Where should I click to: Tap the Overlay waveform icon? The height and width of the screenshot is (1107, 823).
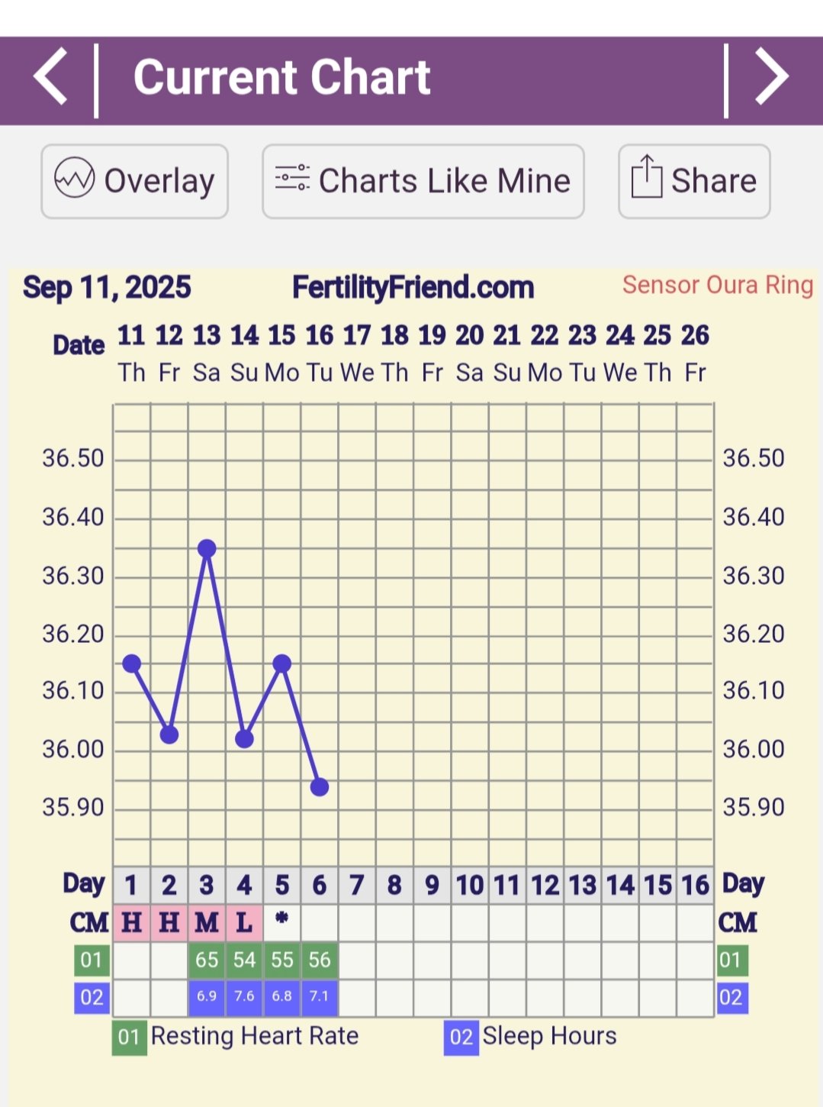[x=74, y=179]
